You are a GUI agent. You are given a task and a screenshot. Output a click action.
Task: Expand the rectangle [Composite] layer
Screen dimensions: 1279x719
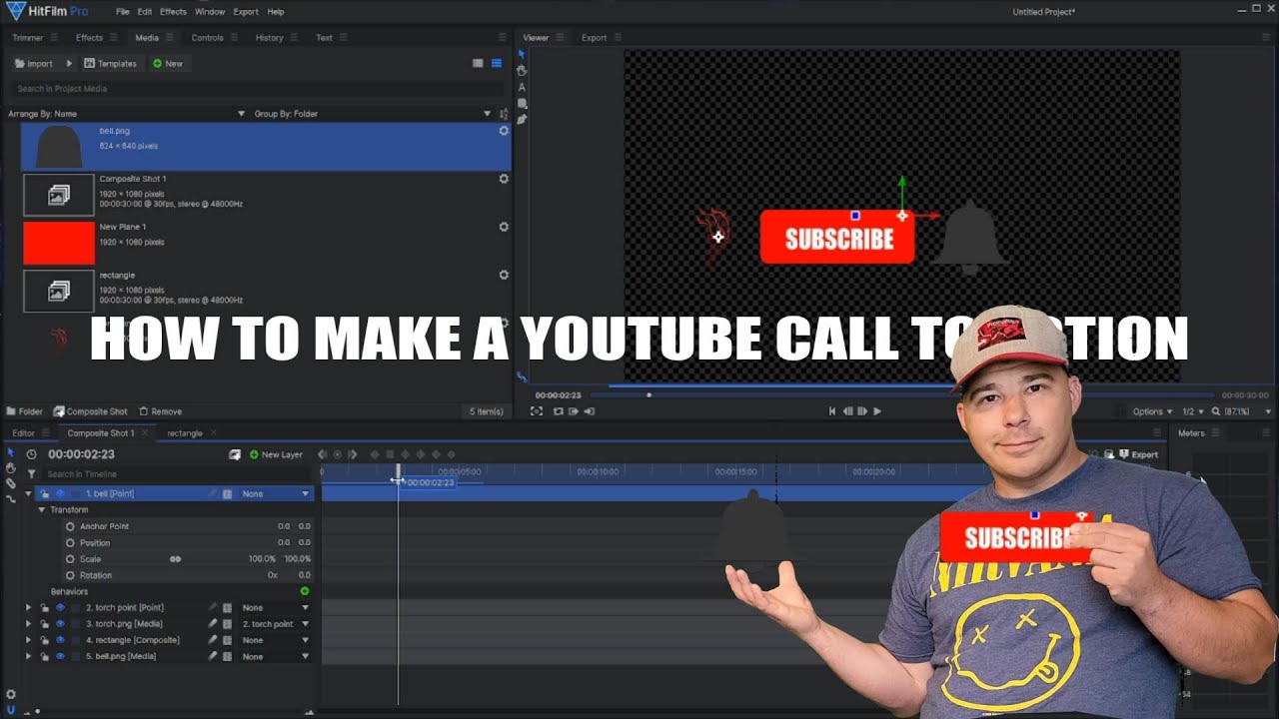pos(28,640)
